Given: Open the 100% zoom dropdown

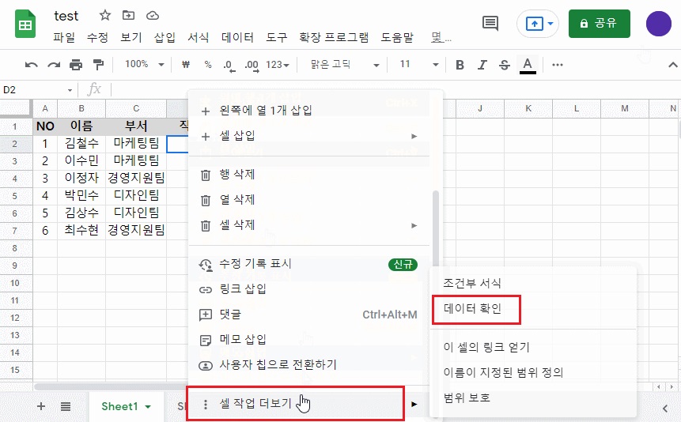Looking at the screenshot, I should (x=144, y=65).
